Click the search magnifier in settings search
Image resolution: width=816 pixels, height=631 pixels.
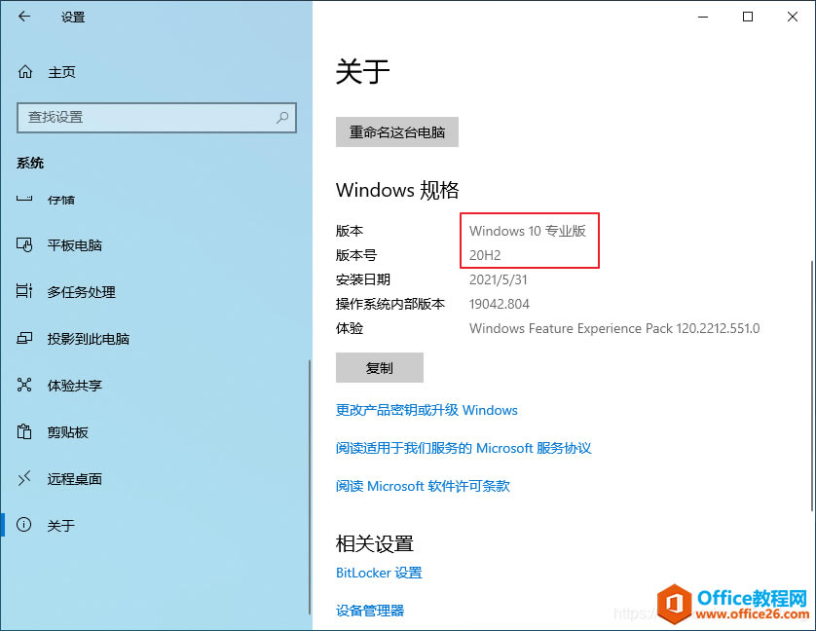pyautogui.click(x=282, y=118)
